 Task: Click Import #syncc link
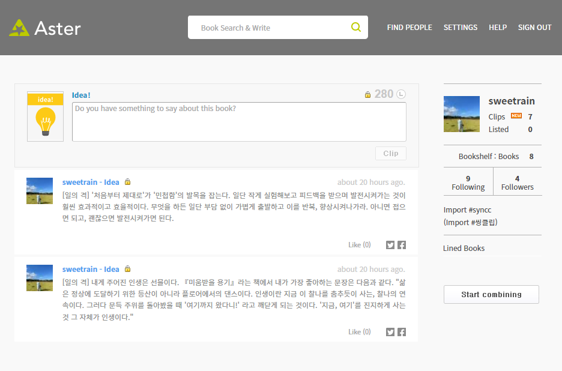pos(467,210)
